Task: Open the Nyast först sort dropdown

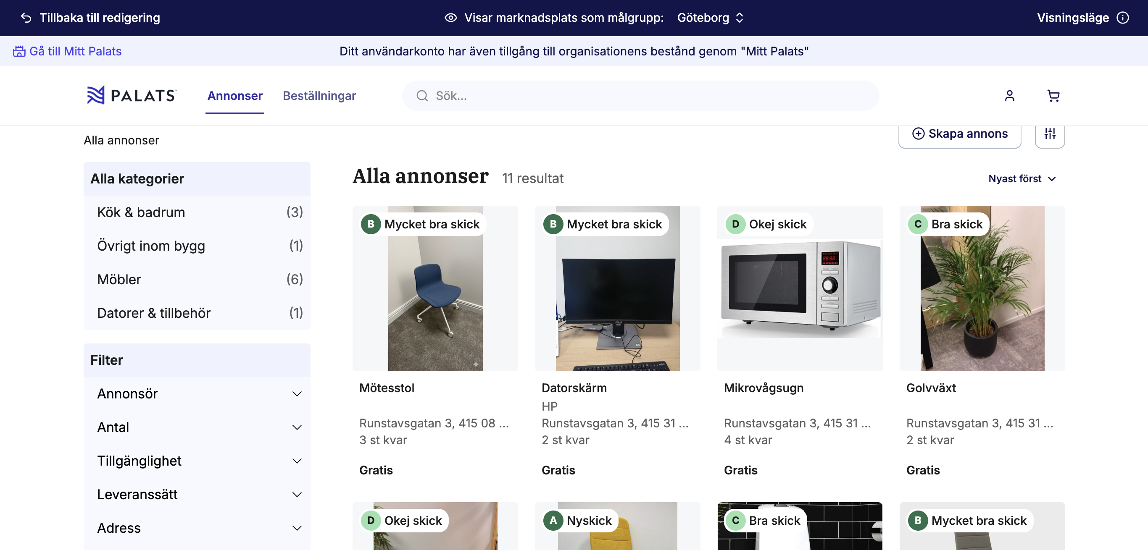Action: pyautogui.click(x=1022, y=178)
